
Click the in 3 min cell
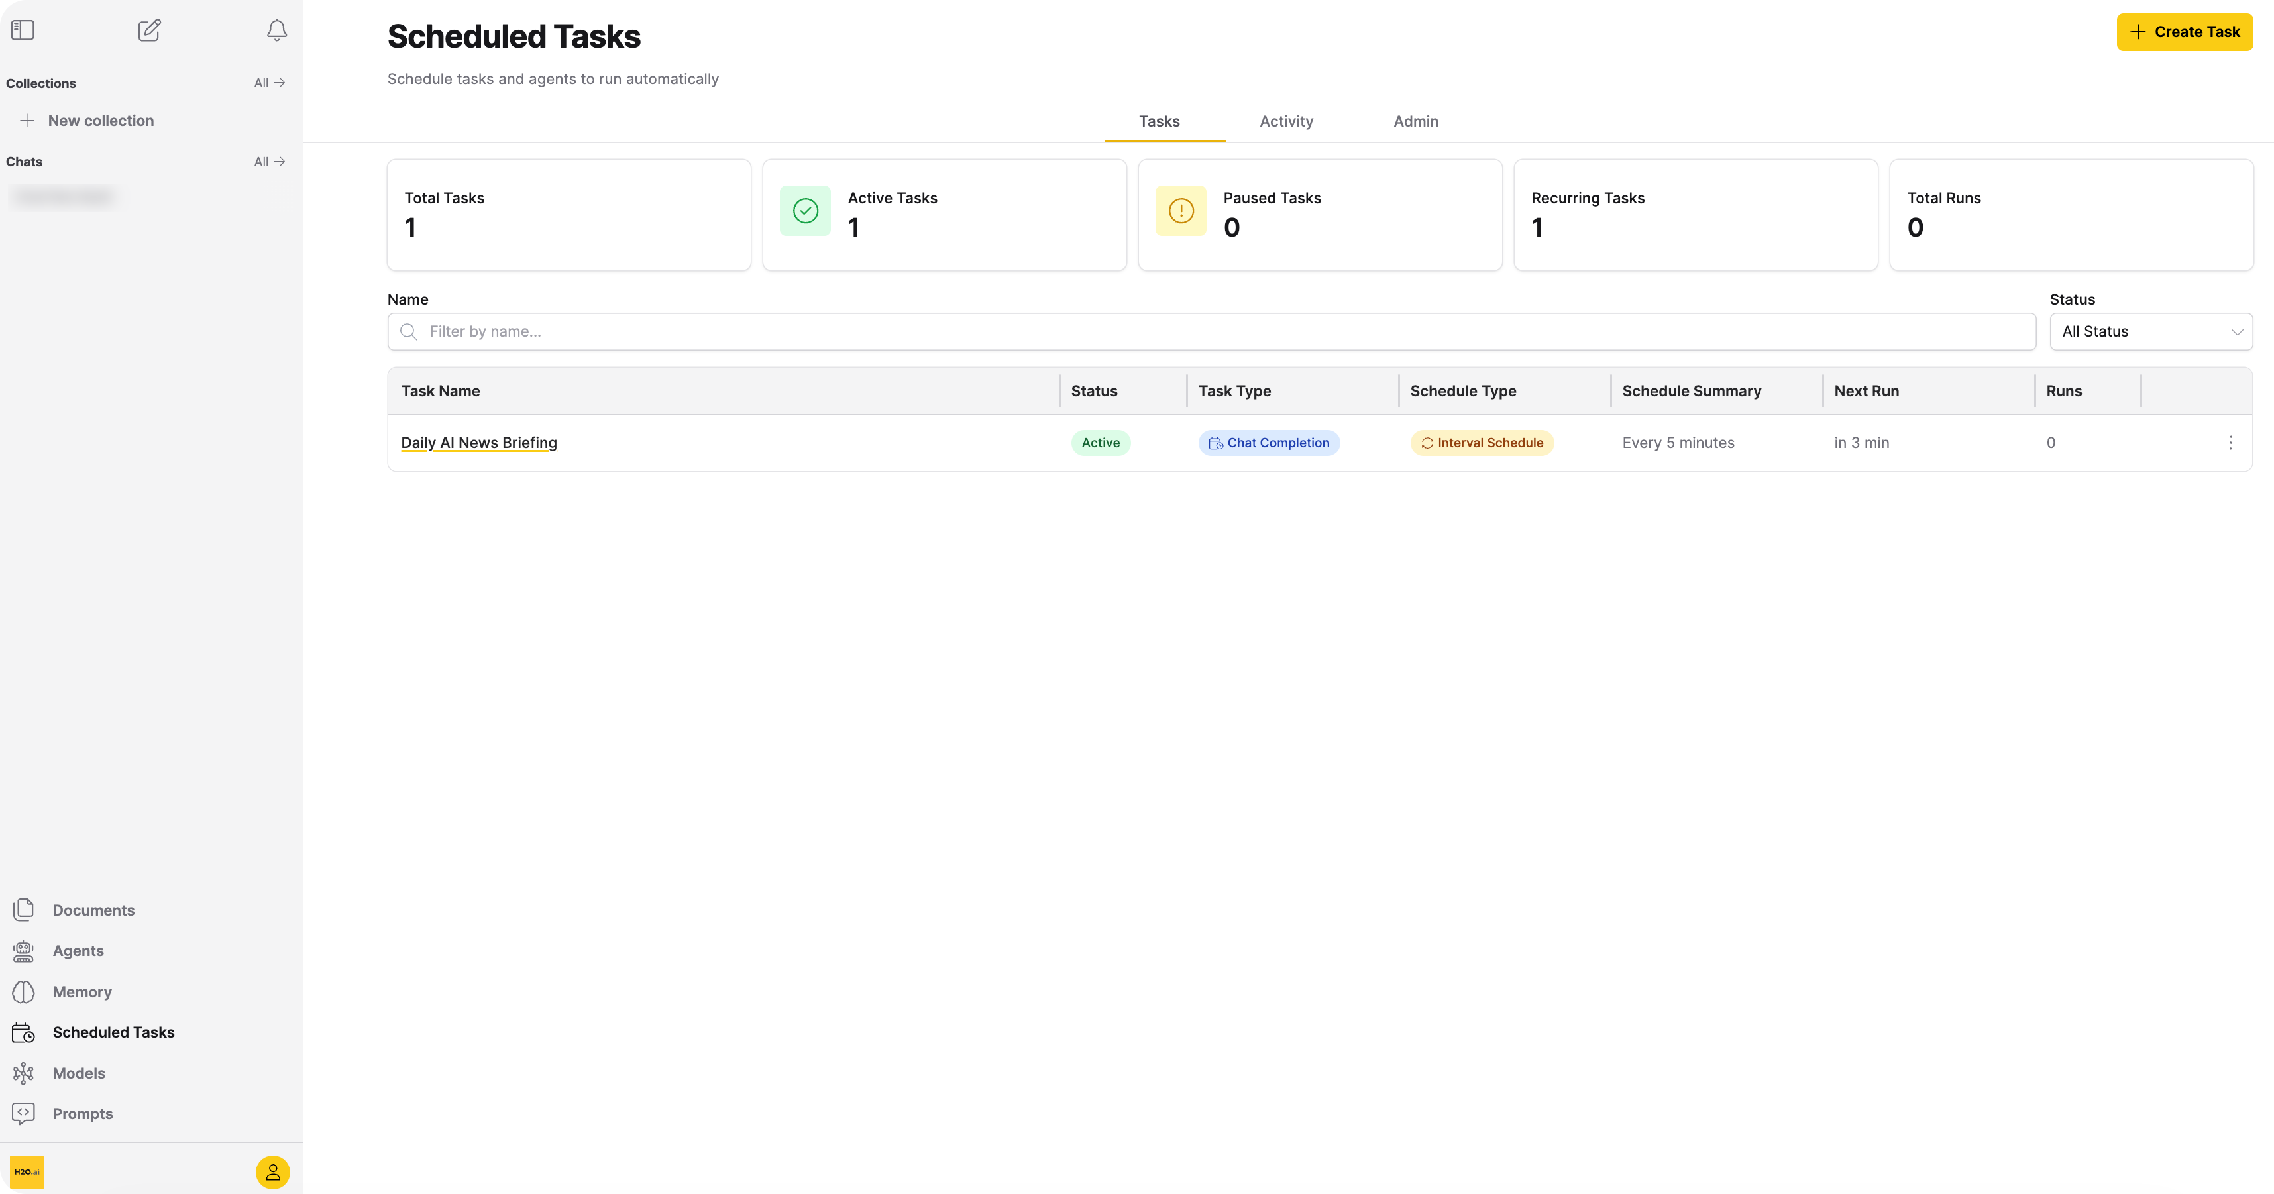tap(1862, 443)
